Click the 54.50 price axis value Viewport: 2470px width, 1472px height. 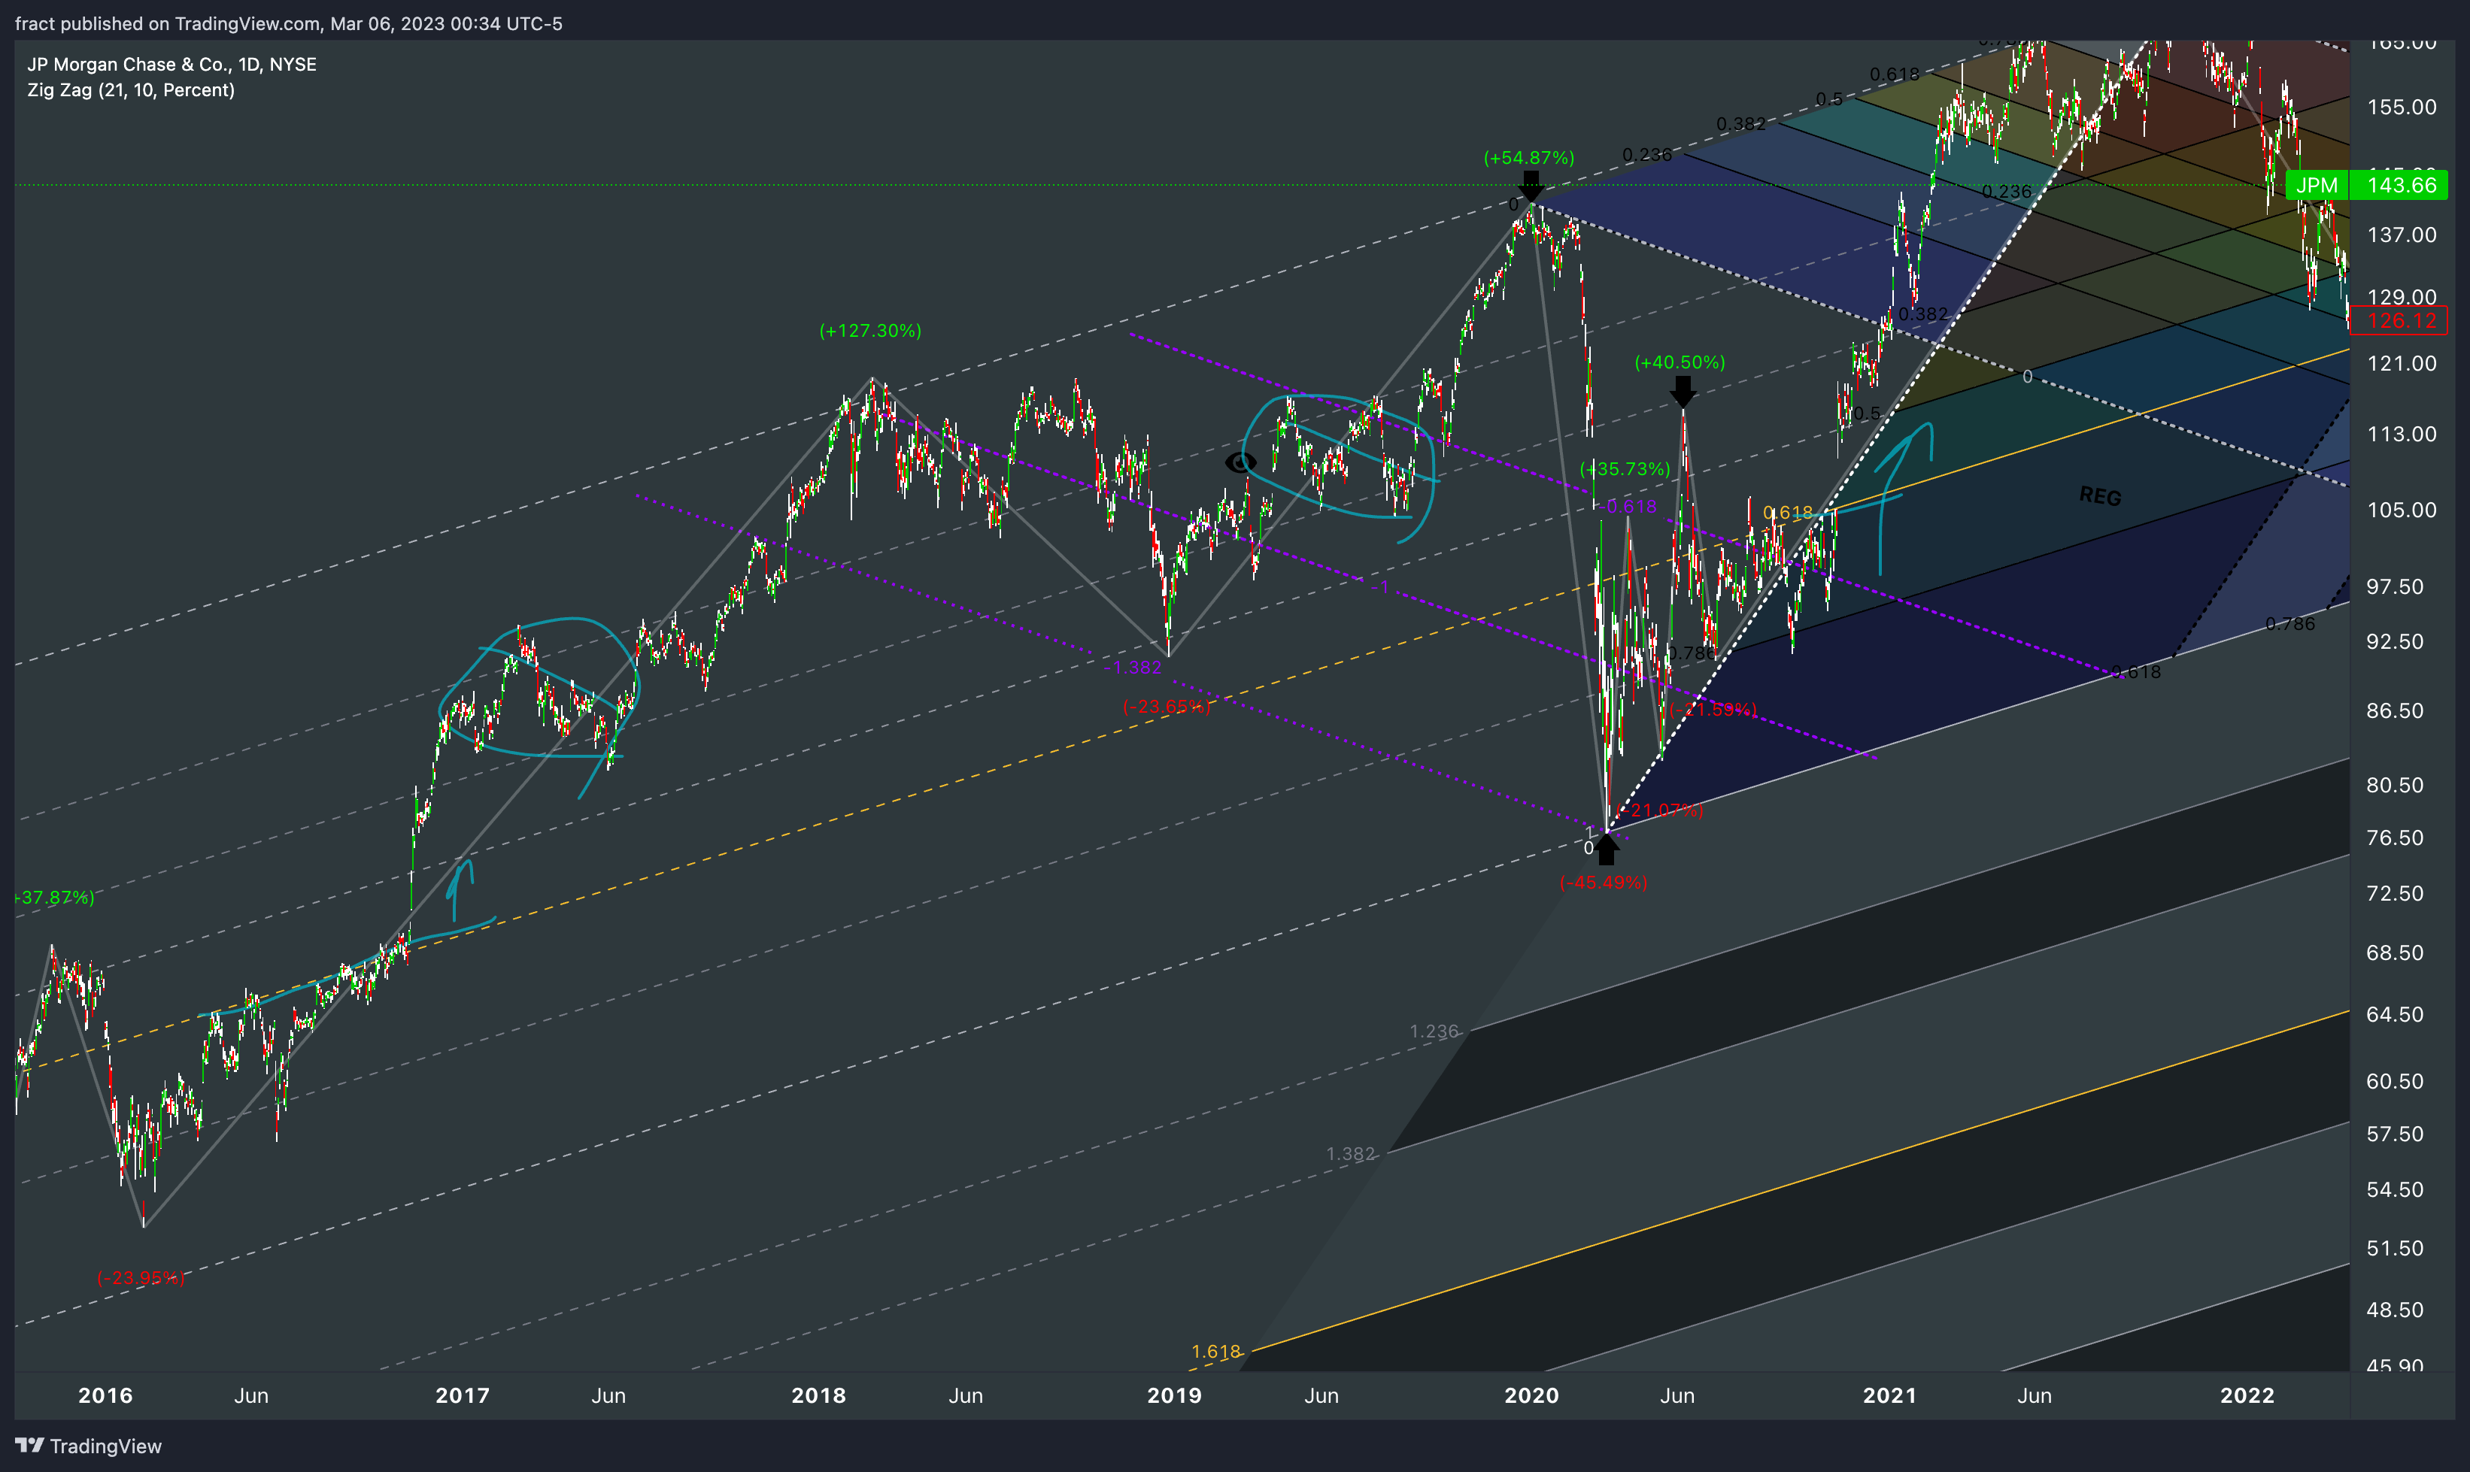click(2395, 1189)
